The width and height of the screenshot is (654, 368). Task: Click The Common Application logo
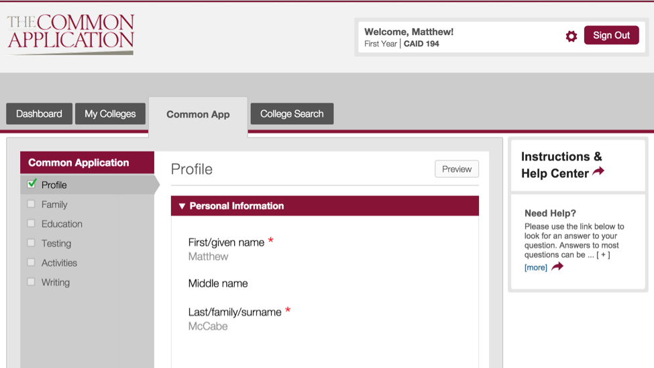coord(70,35)
